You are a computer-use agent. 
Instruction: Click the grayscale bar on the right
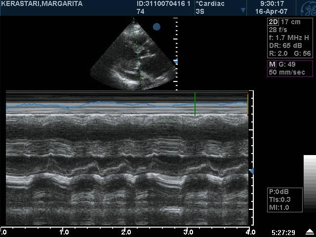pyautogui.click(x=310, y=183)
